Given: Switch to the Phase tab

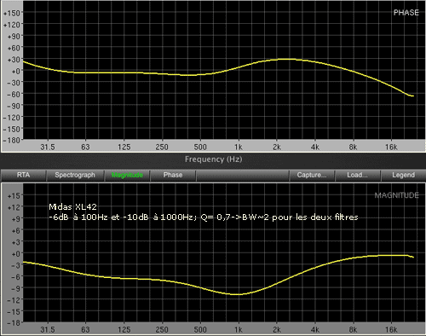Looking at the screenshot, I should point(173,175).
